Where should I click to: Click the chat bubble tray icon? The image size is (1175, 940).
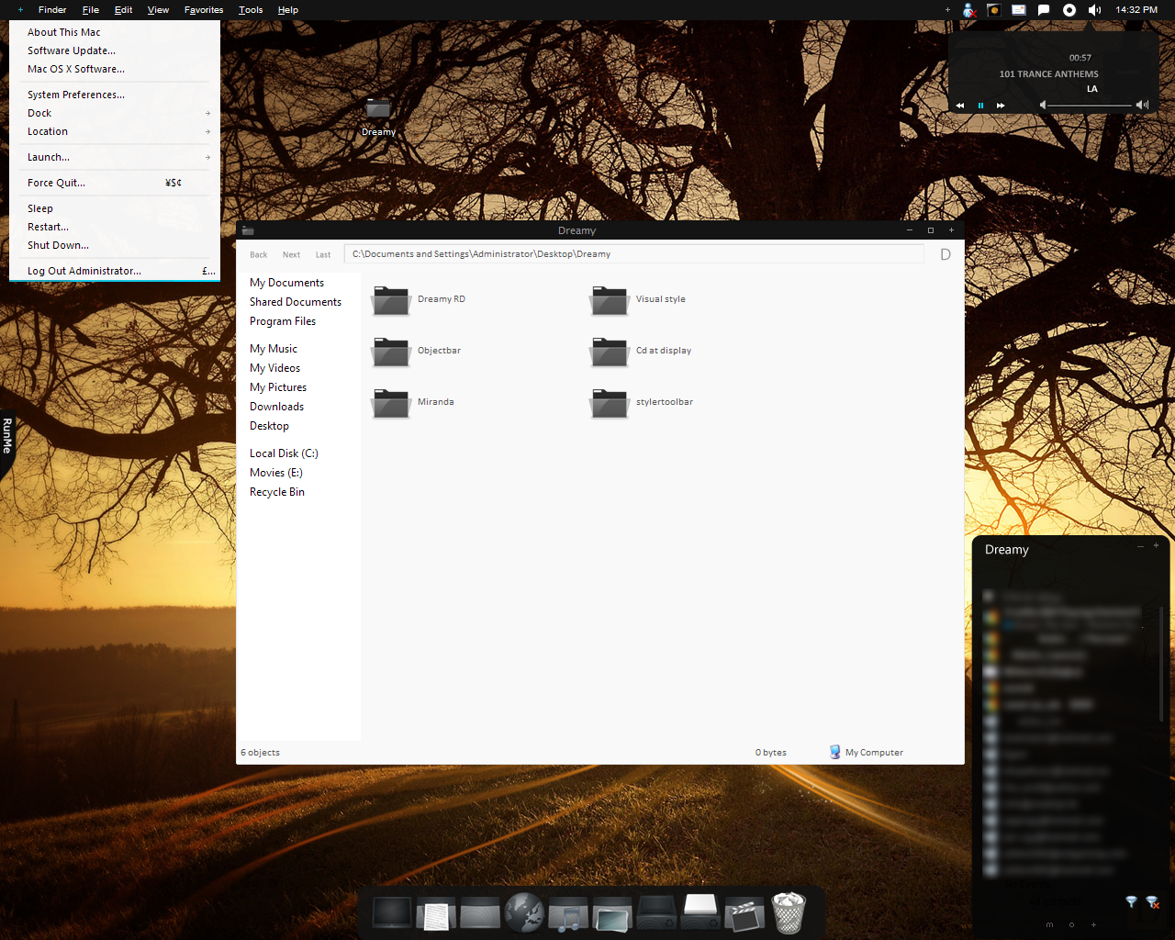click(1044, 10)
